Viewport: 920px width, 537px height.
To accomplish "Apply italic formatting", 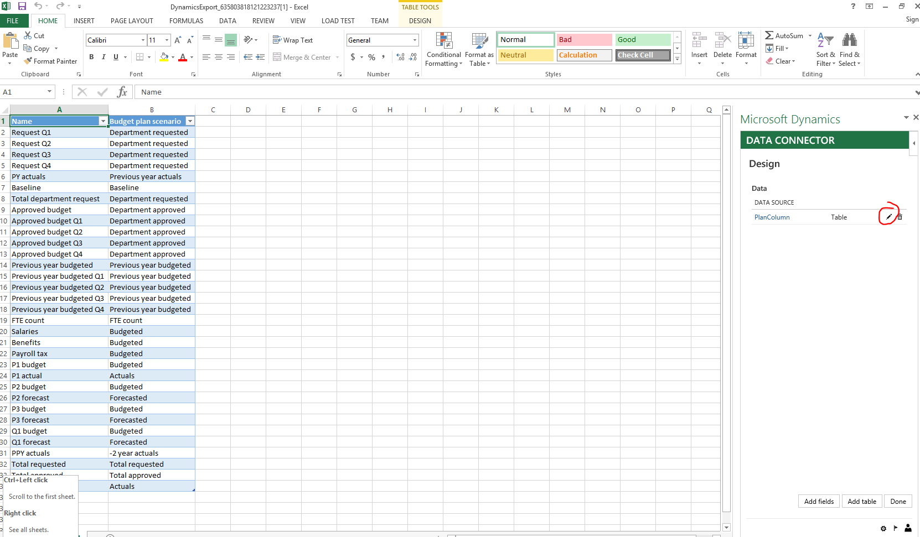I will click(x=104, y=57).
